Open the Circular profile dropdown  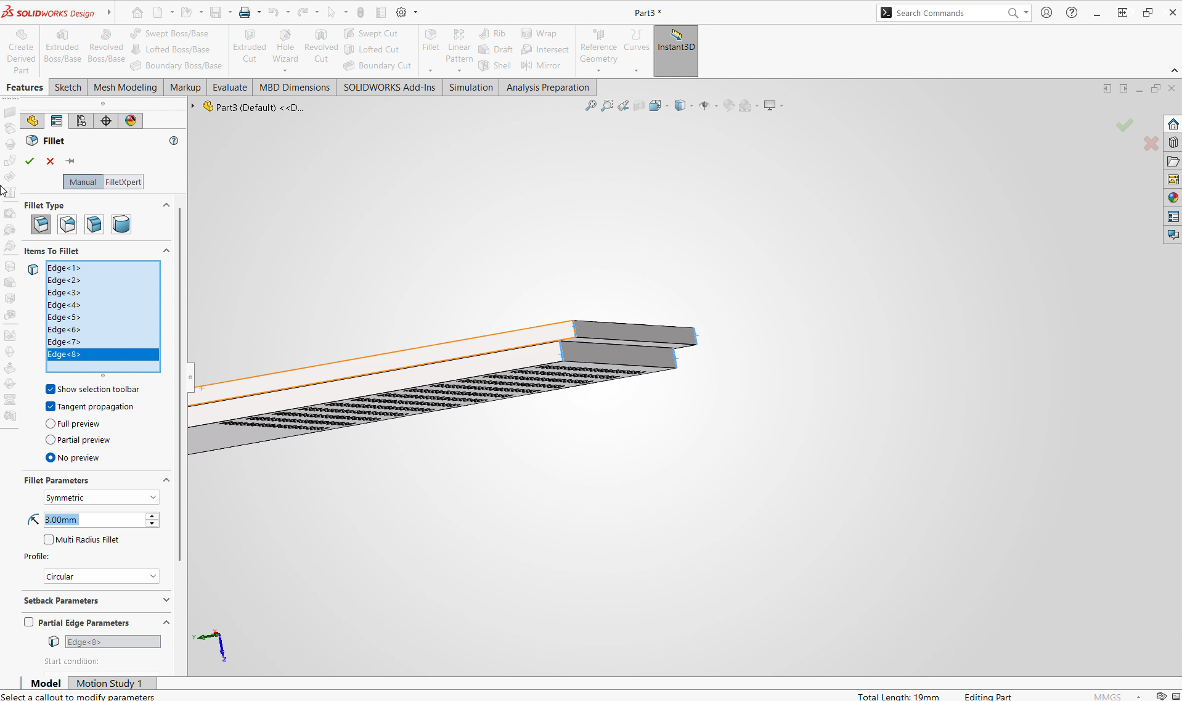[x=102, y=576]
